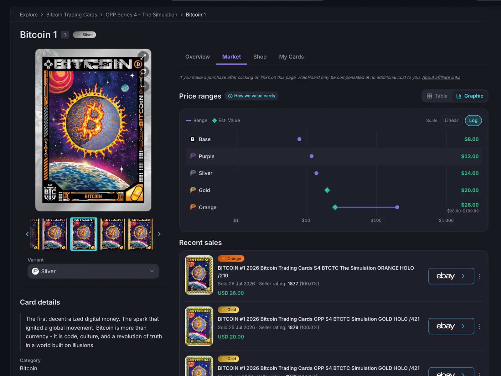Open the About affiliate links link

pos(441,77)
